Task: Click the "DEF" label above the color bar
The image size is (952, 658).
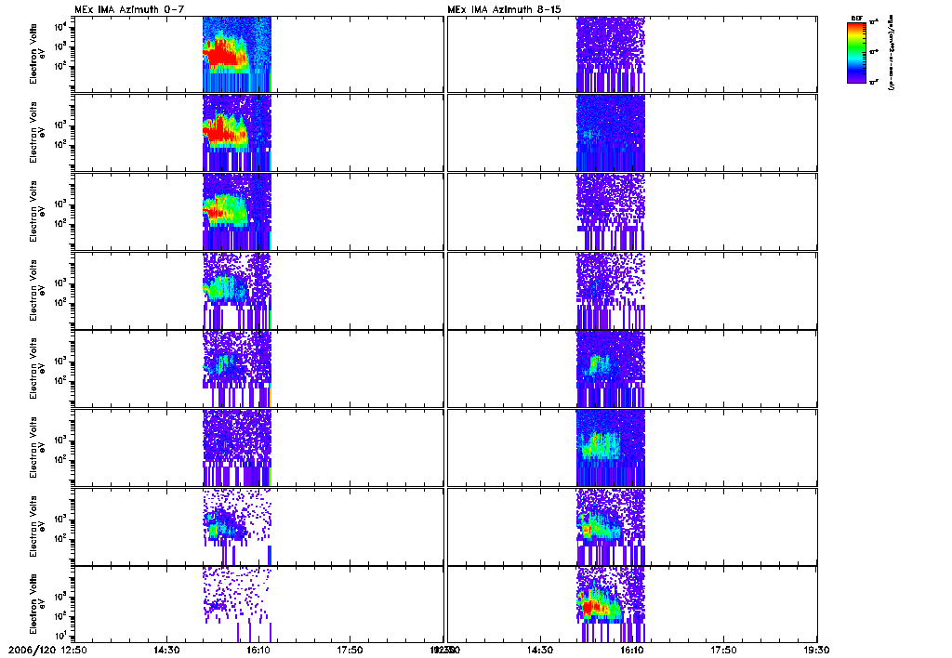Action: (x=856, y=19)
